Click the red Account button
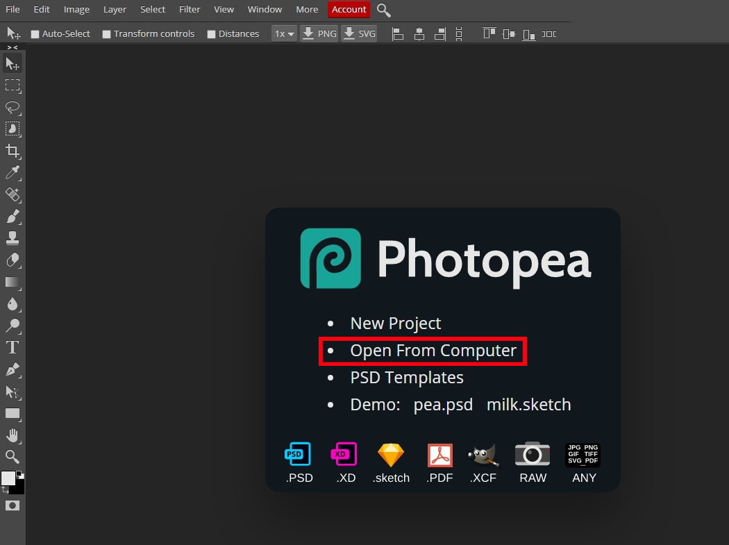Image resolution: width=729 pixels, height=545 pixels. [x=349, y=9]
